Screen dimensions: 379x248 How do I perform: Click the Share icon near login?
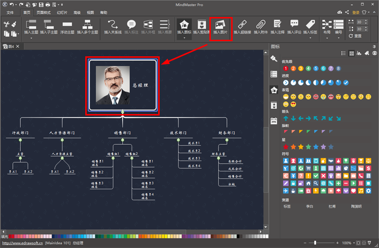[x=347, y=12]
